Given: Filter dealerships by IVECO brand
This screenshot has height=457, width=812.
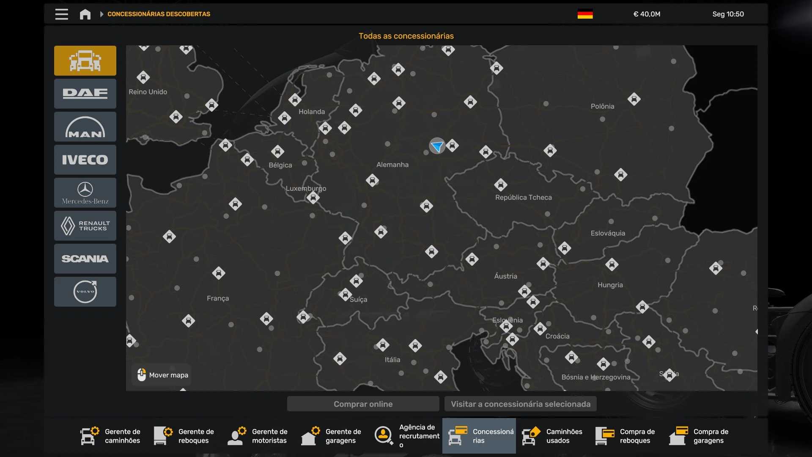Looking at the screenshot, I should tap(85, 160).
